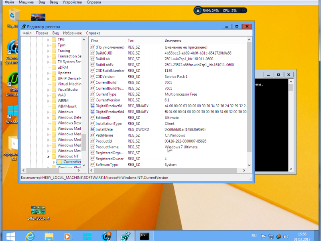
Task: Open the media player taskbar icon
Action: pos(68,236)
